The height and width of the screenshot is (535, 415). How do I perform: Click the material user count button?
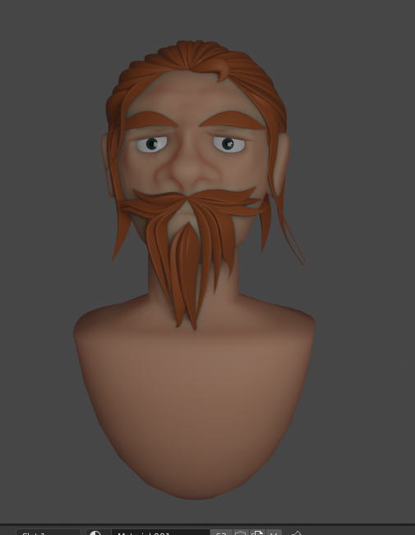tap(222, 533)
